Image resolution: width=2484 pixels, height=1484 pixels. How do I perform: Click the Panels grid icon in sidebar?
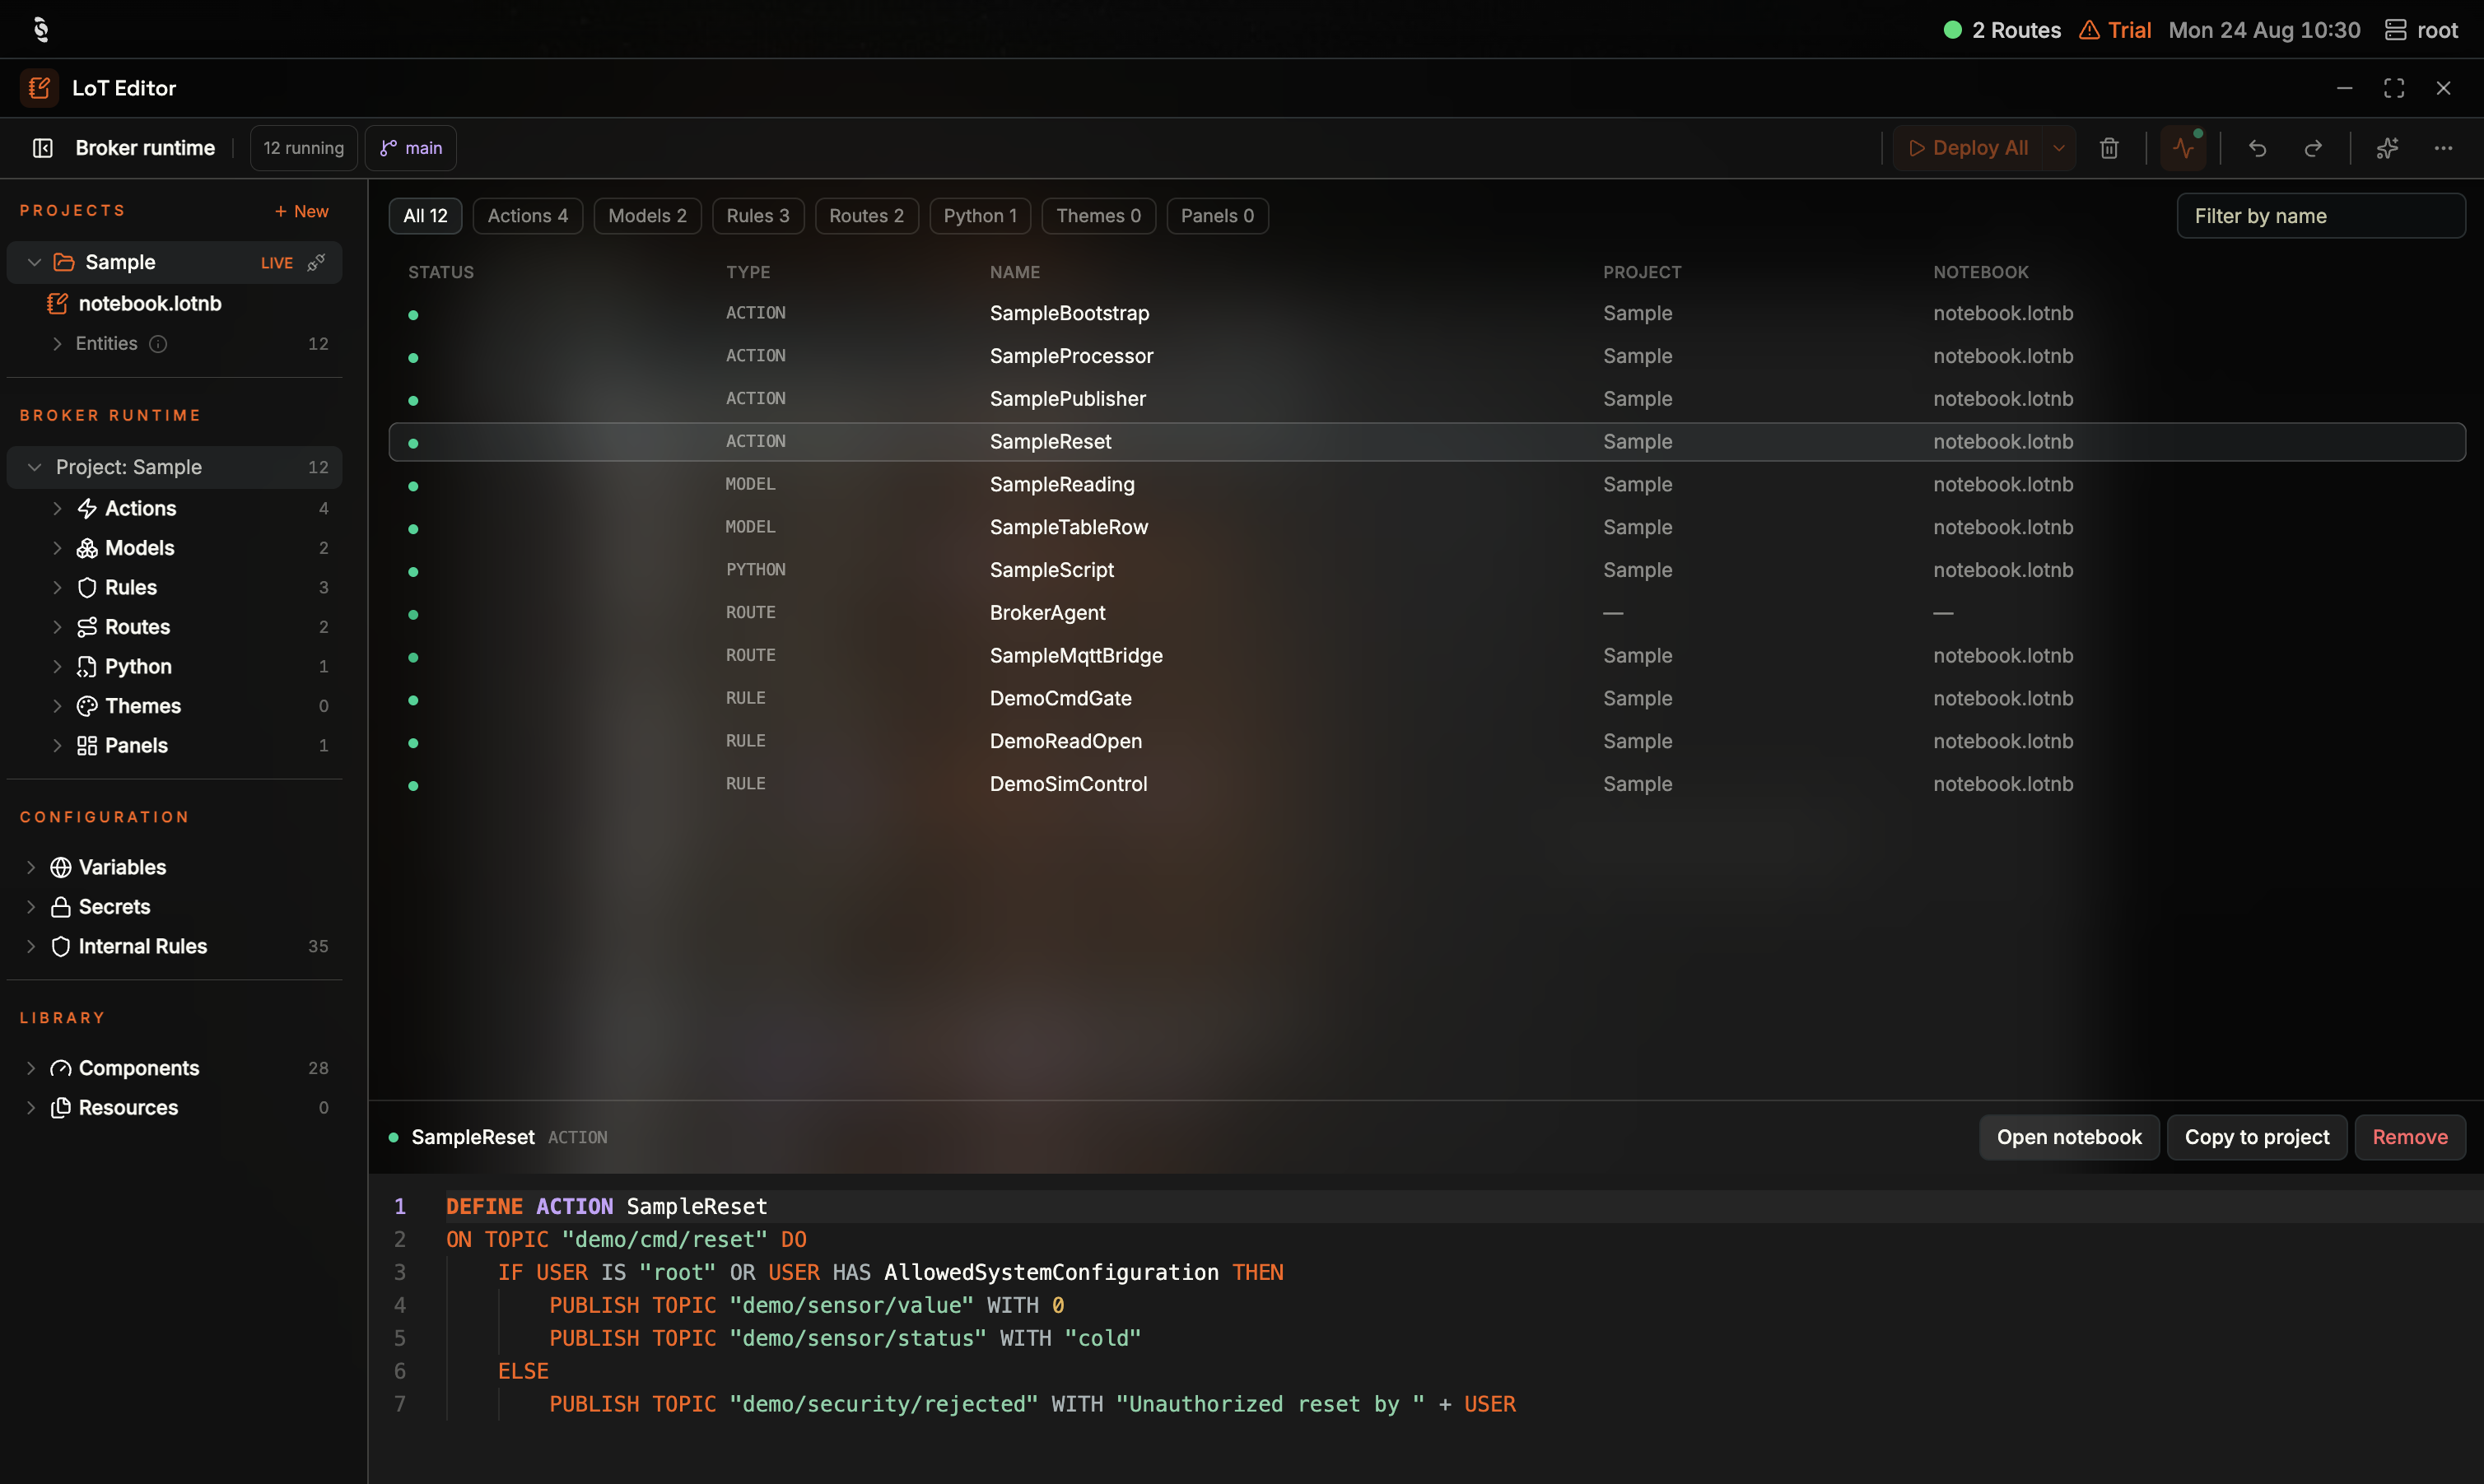pos(87,745)
